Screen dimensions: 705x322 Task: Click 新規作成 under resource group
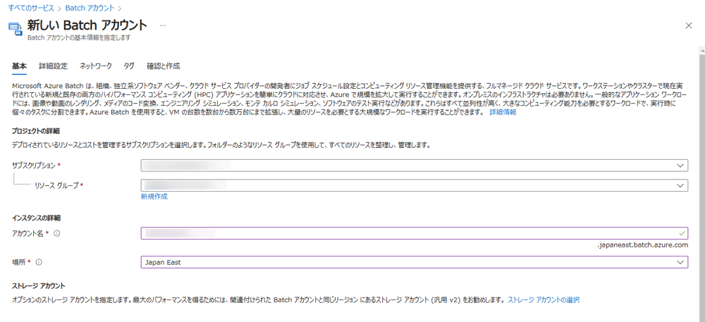(x=154, y=197)
